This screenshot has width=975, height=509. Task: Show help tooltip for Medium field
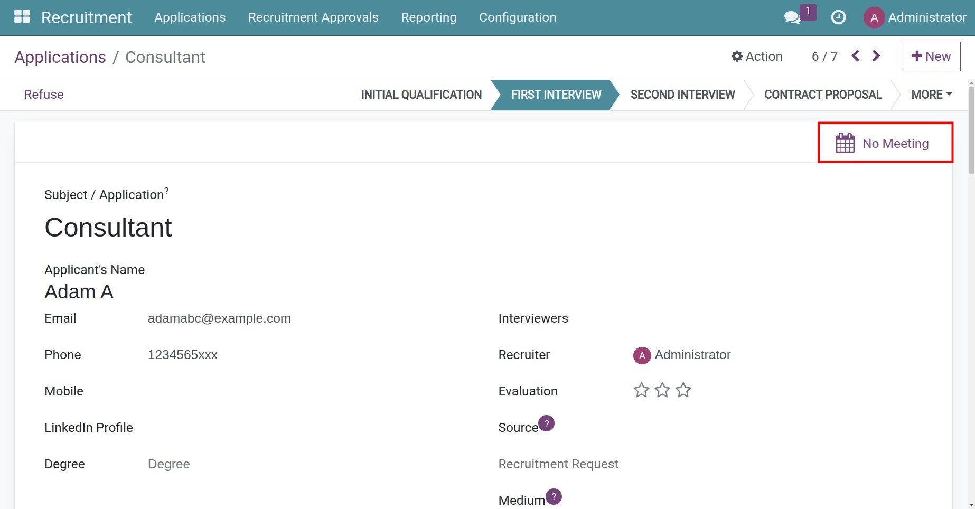(x=554, y=496)
